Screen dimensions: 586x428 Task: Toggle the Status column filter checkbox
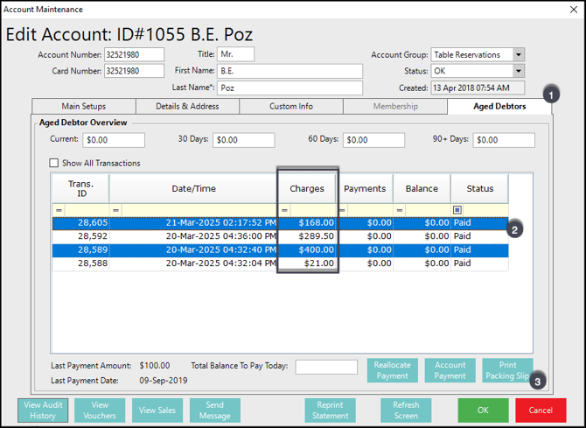tap(457, 211)
